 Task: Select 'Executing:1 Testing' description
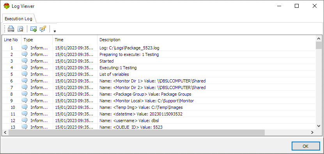click(x=118, y=68)
